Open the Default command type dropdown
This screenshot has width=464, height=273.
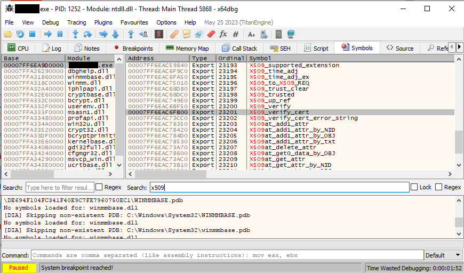click(x=443, y=255)
